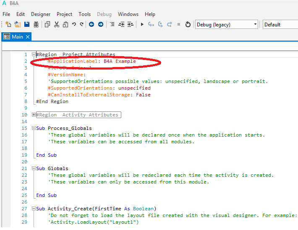Click the comment on line 22 about redeclared variables
The height and width of the screenshot is (230, 298).
pyautogui.click(x=161, y=175)
